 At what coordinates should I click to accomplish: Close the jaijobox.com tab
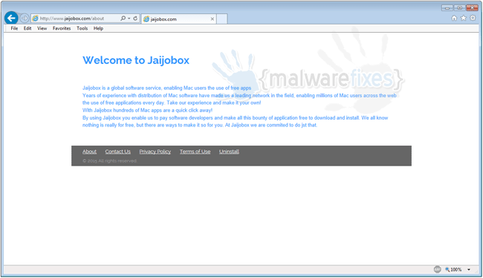(213, 19)
